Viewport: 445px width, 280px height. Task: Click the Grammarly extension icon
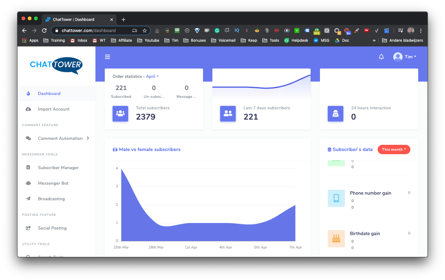(x=217, y=31)
